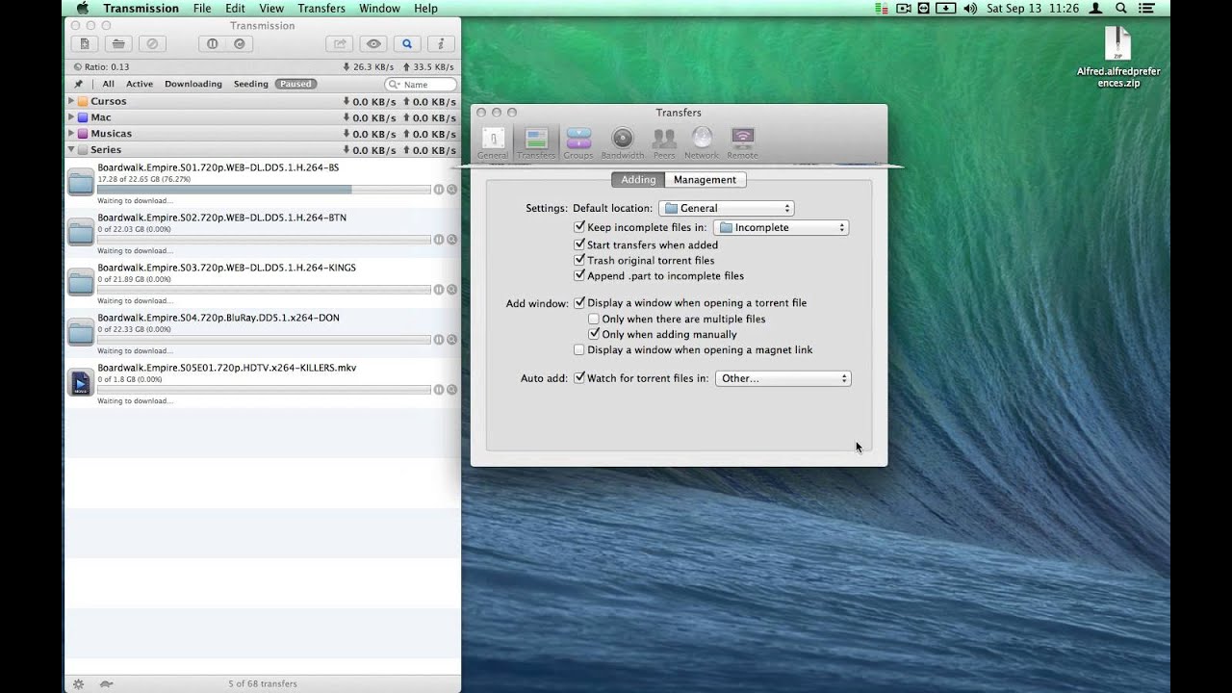Click the Create Torrent File toolbar icon
Screen dimensions: 1232x693
tap(85, 43)
